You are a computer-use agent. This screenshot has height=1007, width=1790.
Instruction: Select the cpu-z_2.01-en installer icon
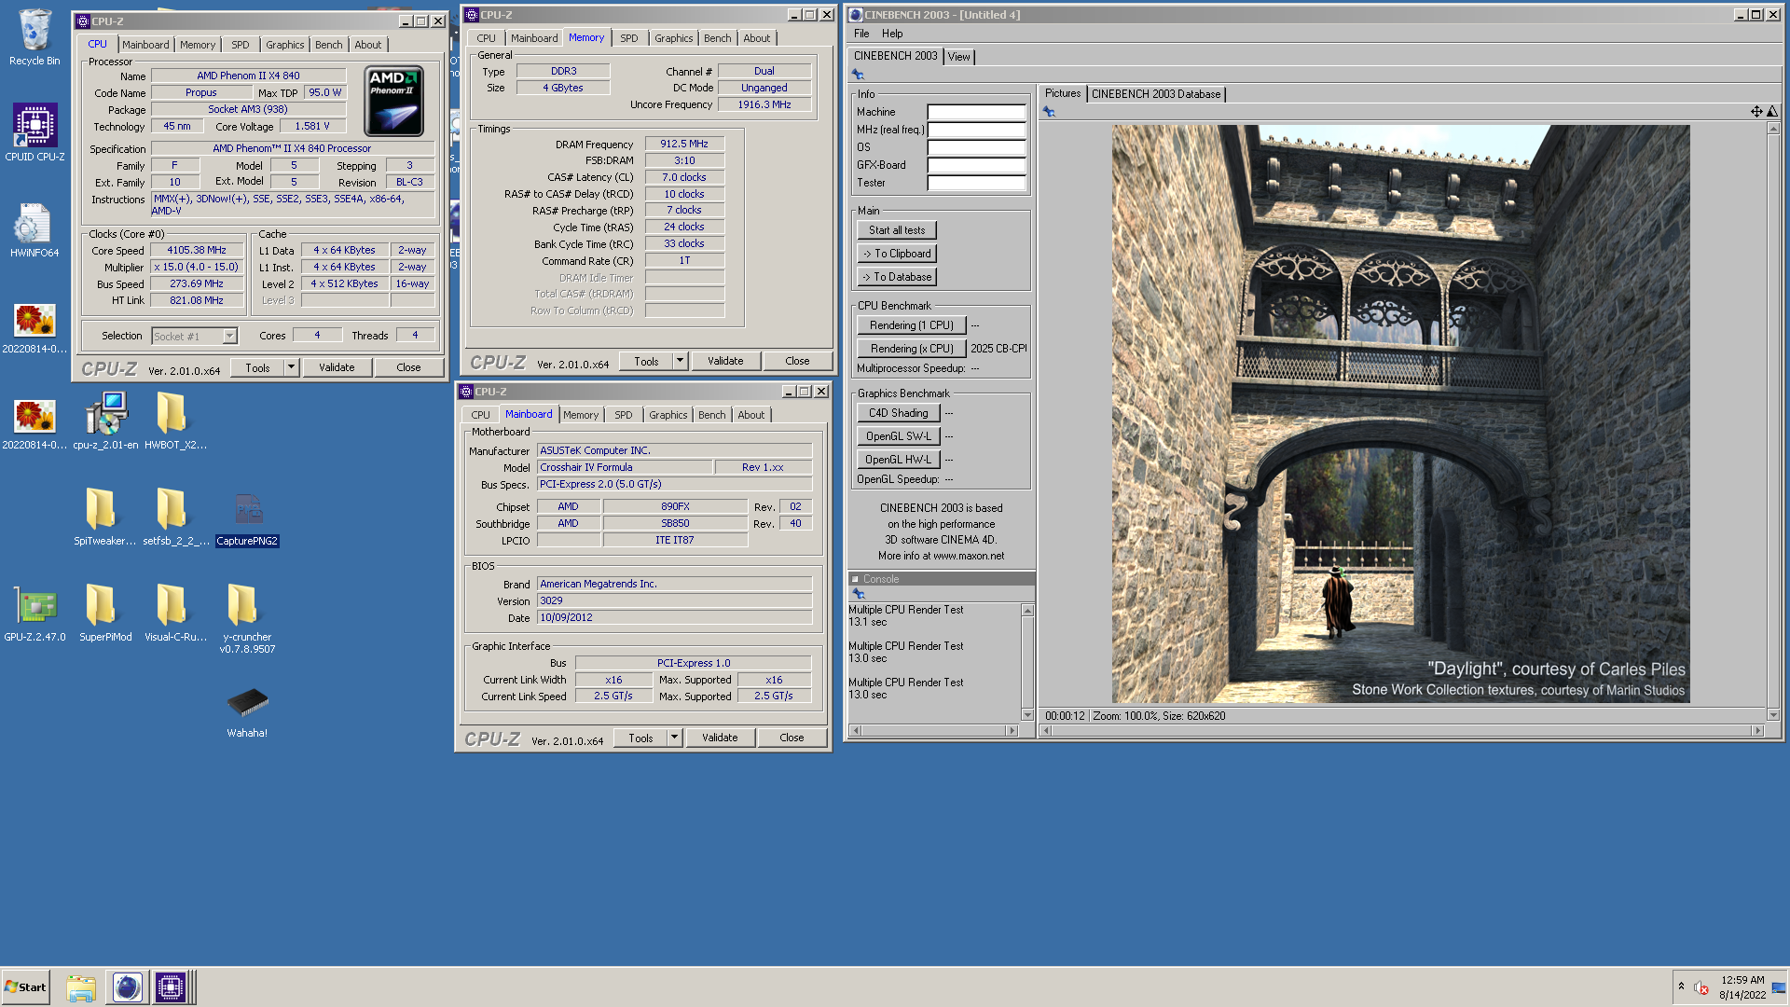[x=105, y=421]
